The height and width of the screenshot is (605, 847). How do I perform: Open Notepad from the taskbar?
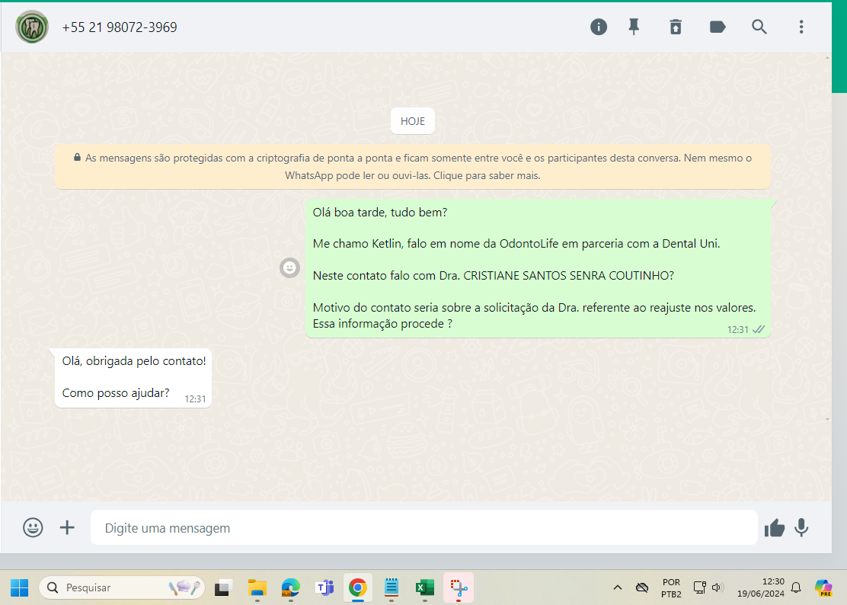[x=391, y=587]
